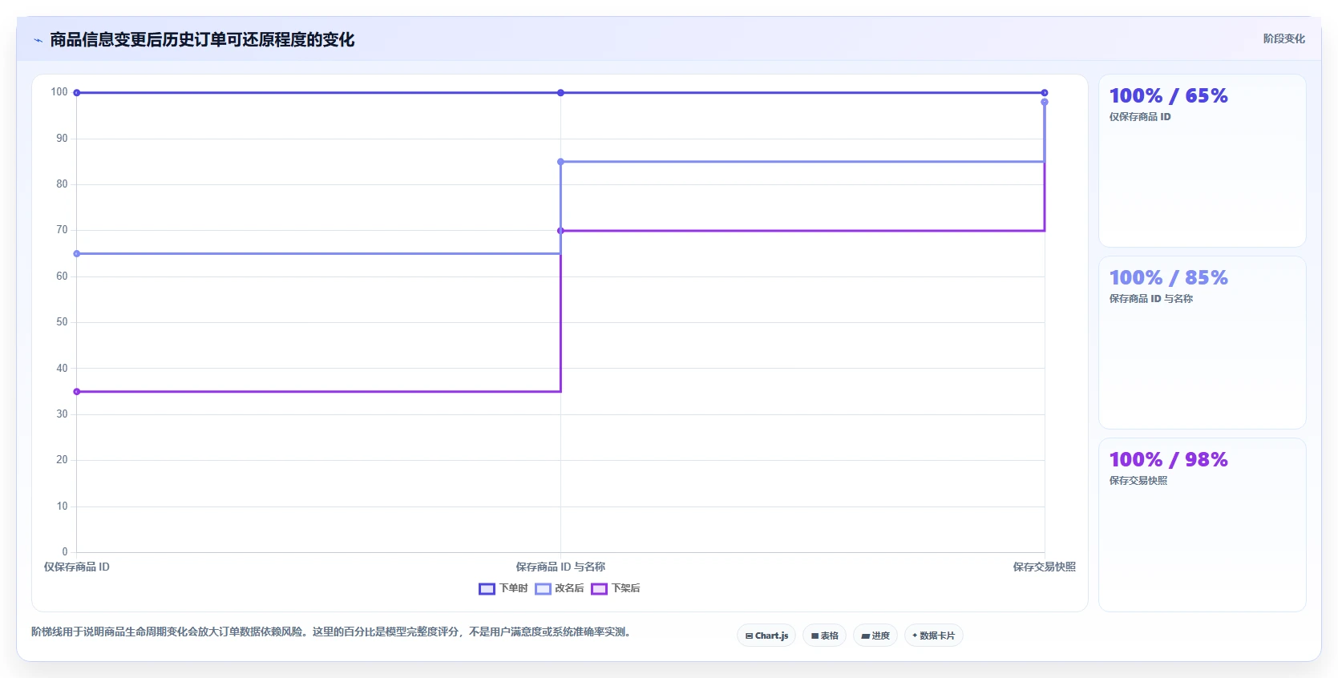The height and width of the screenshot is (678, 1338).
Task: Click the 下架后 legend label
Action: pyautogui.click(x=625, y=588)
